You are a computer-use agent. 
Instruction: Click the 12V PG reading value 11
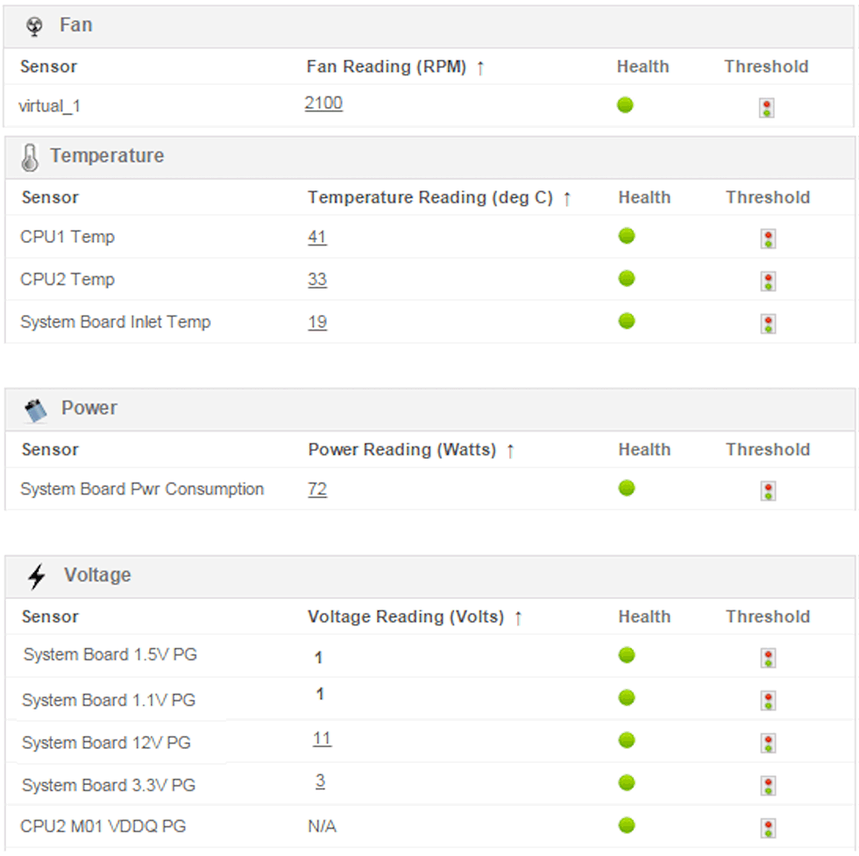[322, 738]
